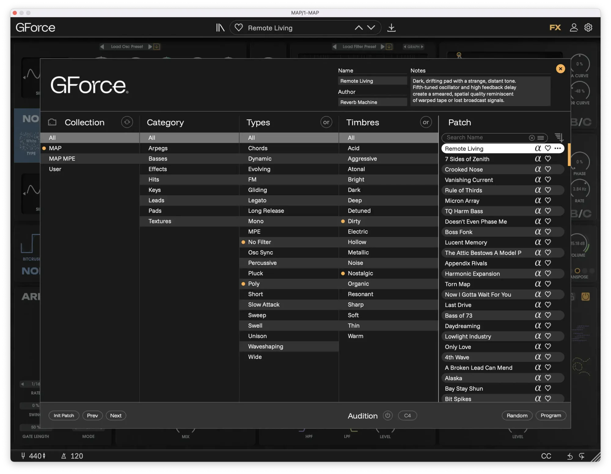Open the FX section
This screenshot has height=474, width=611.
pos(555,27)
